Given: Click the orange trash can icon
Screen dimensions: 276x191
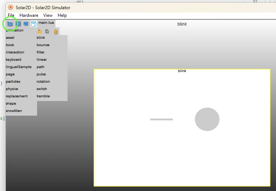Looking at the screenshot, I should pyautogui.click(x=56, y=31).
